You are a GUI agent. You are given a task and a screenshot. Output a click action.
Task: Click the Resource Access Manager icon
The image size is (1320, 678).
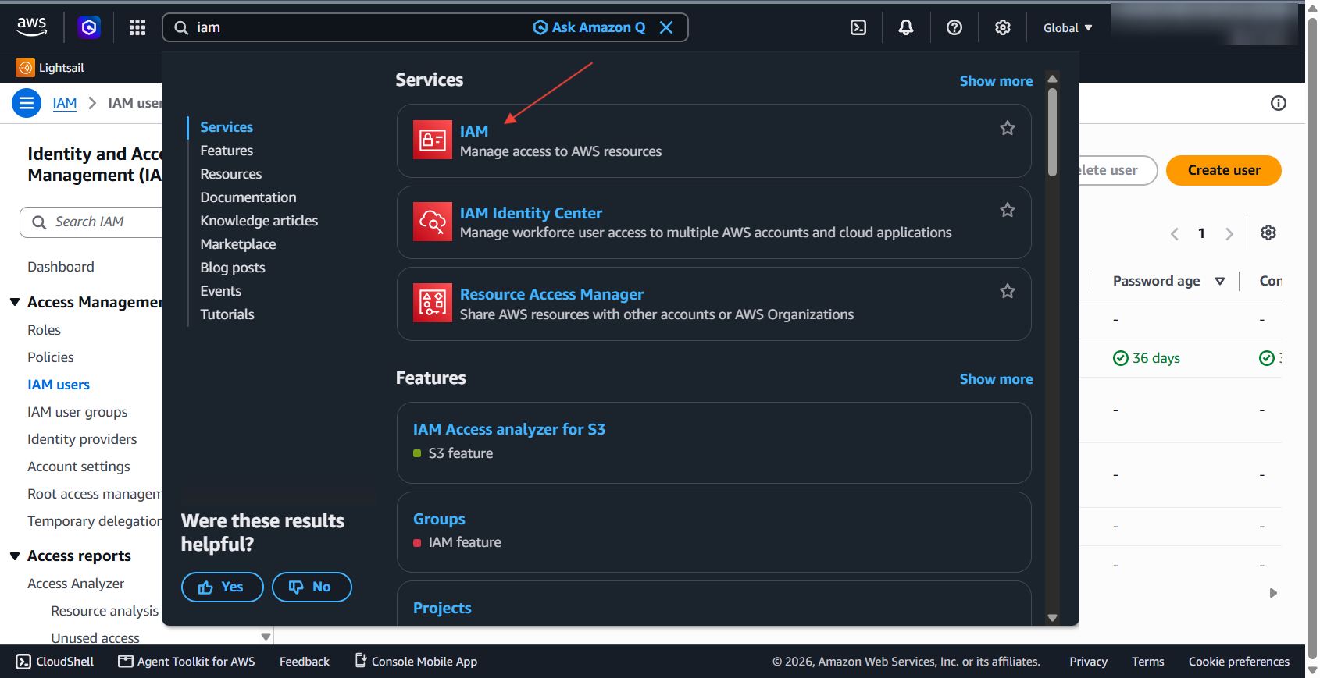coord(433,303)
